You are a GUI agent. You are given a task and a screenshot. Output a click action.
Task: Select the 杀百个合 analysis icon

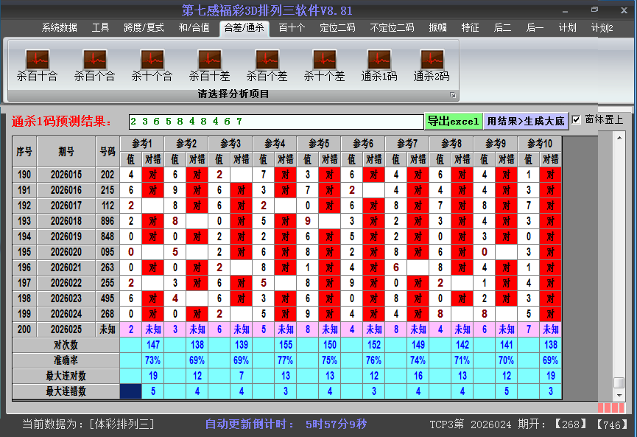click(x=94, y=63)
